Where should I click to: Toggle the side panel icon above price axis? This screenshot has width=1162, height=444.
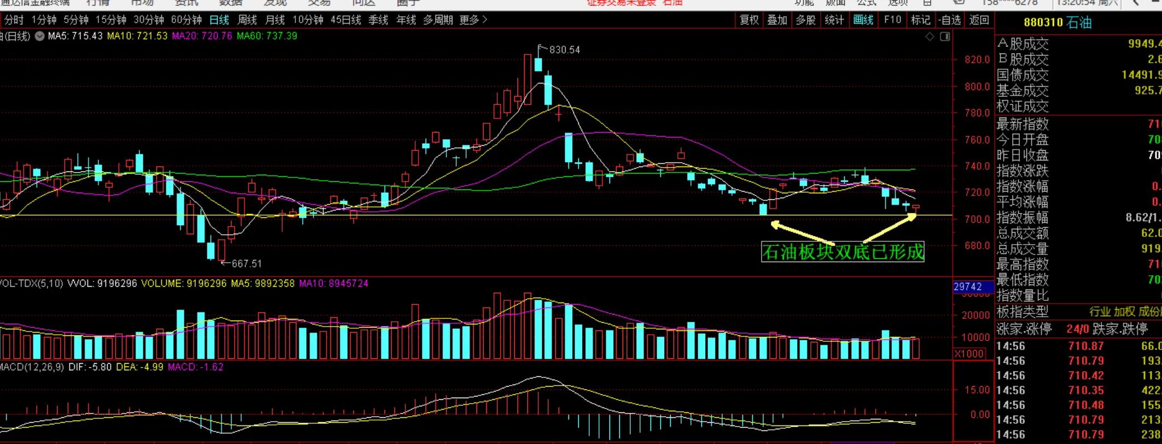point(945,37)
